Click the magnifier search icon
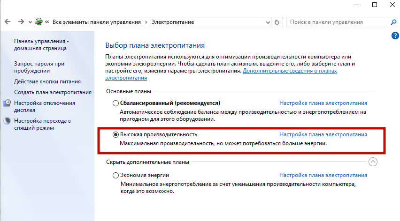 click(x=393, y=22)
